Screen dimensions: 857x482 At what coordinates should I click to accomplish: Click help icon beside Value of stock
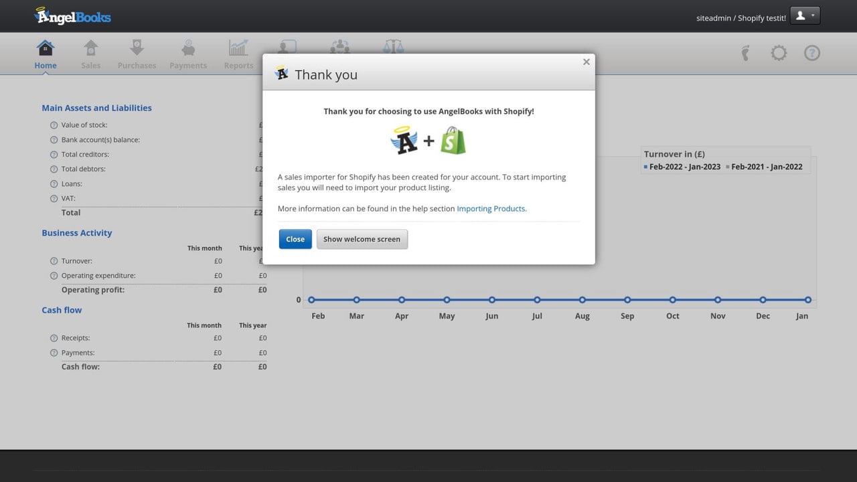tap(54, 125)
